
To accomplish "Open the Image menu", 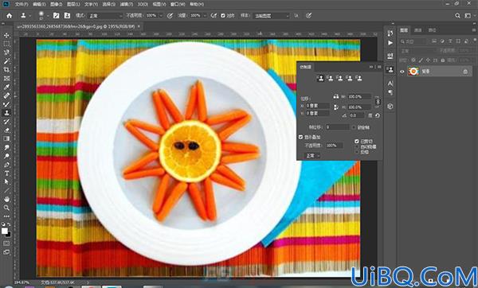I will pos(56,4).
